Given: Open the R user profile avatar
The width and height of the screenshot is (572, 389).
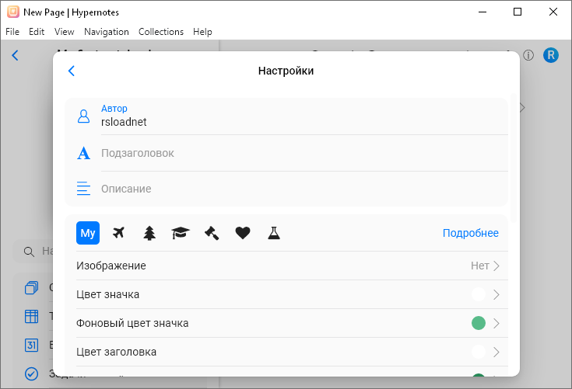Looking at the screenshot, I should tap(551, 55).
